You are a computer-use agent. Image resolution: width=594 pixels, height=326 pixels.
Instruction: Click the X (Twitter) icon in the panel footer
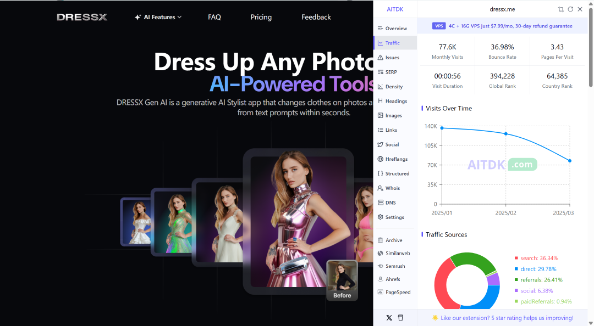click(389, 318)
